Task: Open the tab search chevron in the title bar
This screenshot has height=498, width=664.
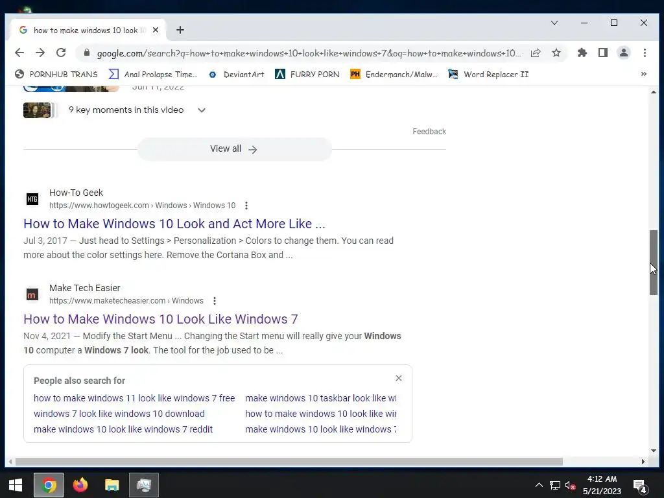Action: (x=554, y=23)
